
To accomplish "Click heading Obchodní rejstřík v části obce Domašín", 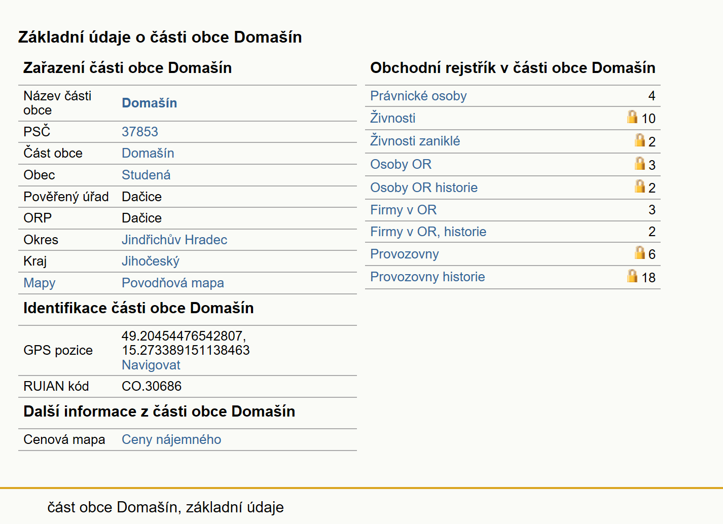I will [x=513, y=68].
